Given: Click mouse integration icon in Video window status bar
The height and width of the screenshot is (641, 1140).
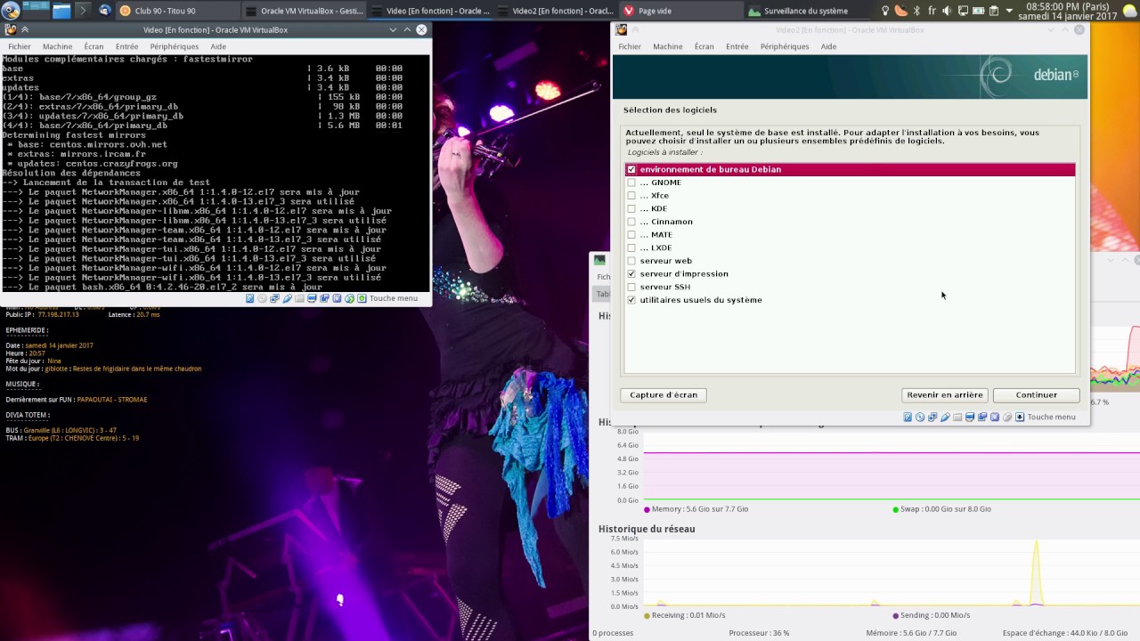Looking at the screenshot, I should (349, 298).
